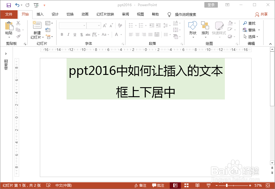Save the presentation with the disk icon
This screenshot has height=189, width=275.
point(9,5)
